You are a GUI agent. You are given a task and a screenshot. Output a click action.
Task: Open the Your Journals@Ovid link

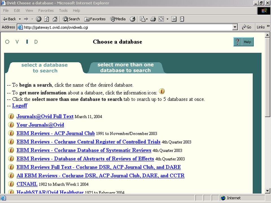[x=40, y=125]
